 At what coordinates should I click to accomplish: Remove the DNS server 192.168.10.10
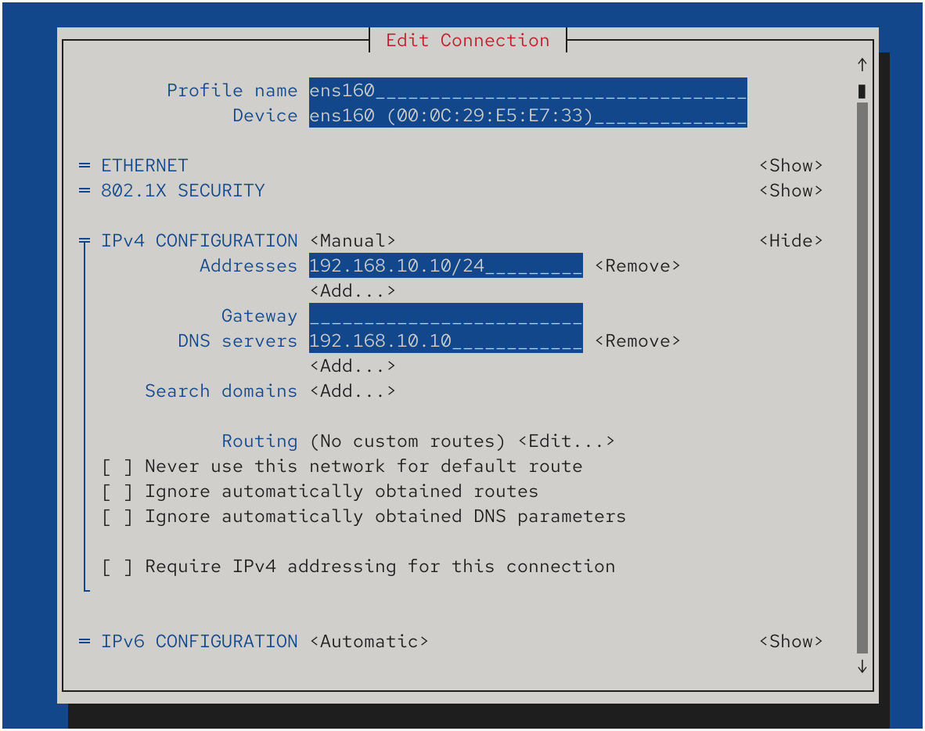[x=637, y=341]
